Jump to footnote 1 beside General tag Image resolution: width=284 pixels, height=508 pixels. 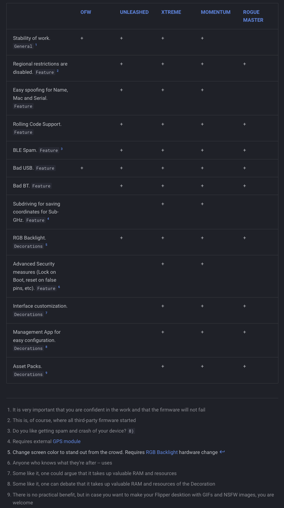(x=36, y=45)
